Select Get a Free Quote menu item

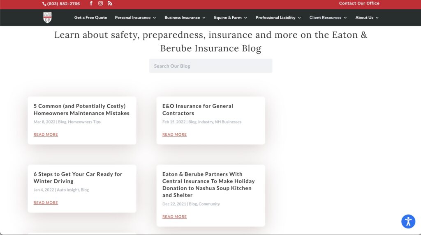coord(90,18)
